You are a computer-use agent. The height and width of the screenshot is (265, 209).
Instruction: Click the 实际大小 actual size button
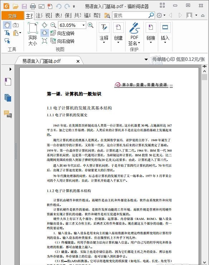coord(33,34)
